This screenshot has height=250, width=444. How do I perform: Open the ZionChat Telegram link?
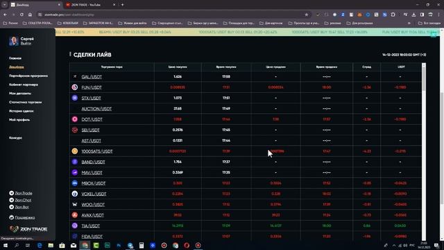23,200
